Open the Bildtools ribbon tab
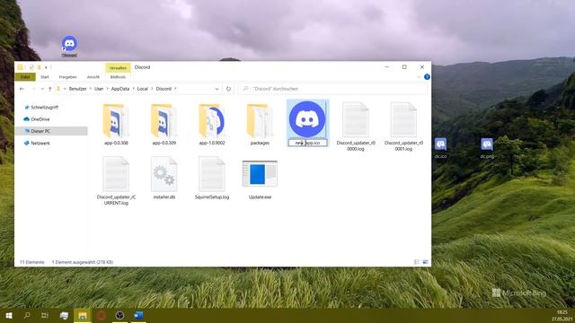 click(x=118, y=77)
